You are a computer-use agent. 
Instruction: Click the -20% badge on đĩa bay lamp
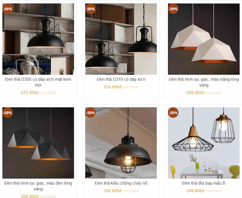pos(173,113)
